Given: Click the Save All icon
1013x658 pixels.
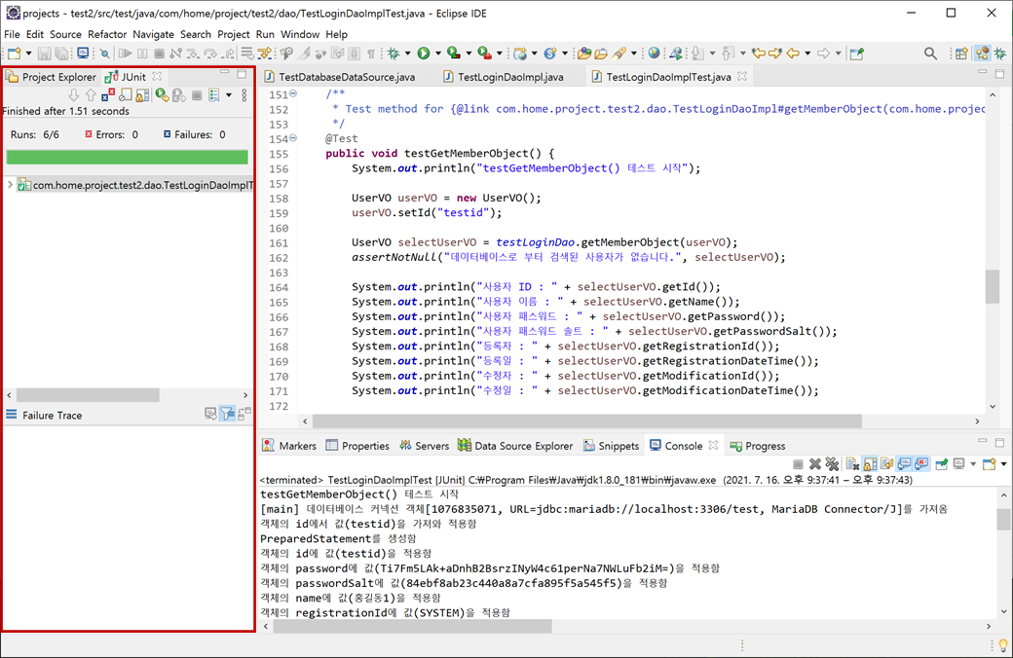Looking at the screenshot, I should (x=61, y=54).
